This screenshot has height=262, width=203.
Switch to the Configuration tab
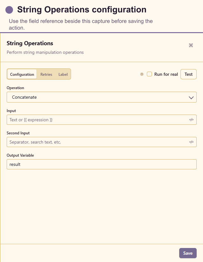(22, 74)
